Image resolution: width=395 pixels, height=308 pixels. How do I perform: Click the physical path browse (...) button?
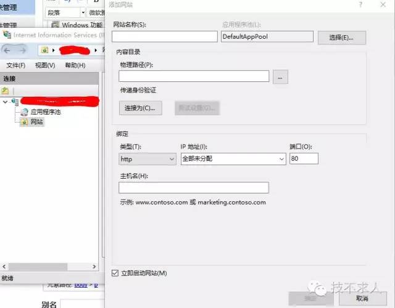(x=280, y=76)
